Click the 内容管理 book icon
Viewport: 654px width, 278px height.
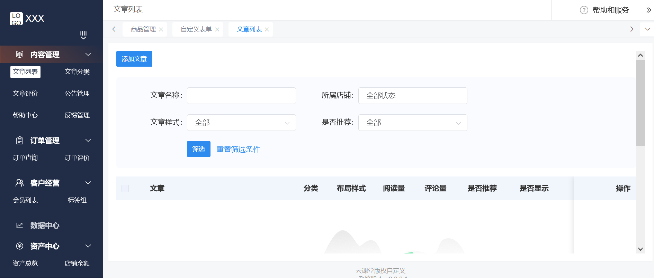[20, 55]
